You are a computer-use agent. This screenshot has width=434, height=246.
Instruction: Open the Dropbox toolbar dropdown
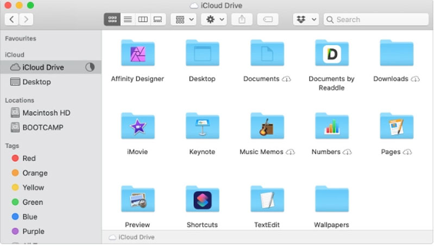306,20
